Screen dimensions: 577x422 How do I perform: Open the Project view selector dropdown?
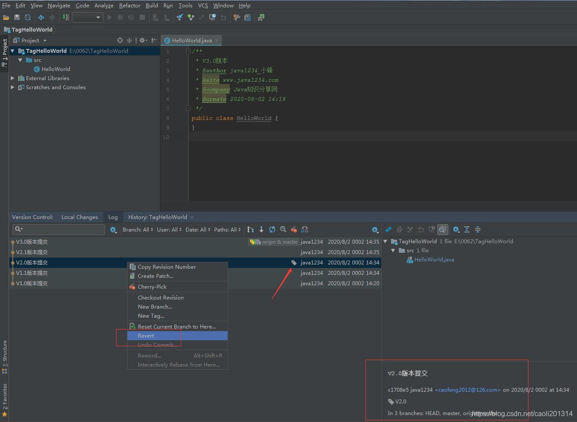tap(30, 40)
